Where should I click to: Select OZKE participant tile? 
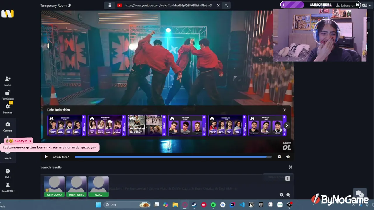98,186
